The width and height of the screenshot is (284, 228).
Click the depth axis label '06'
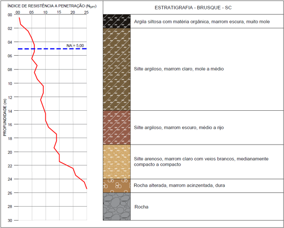click(x=10, y=56)
